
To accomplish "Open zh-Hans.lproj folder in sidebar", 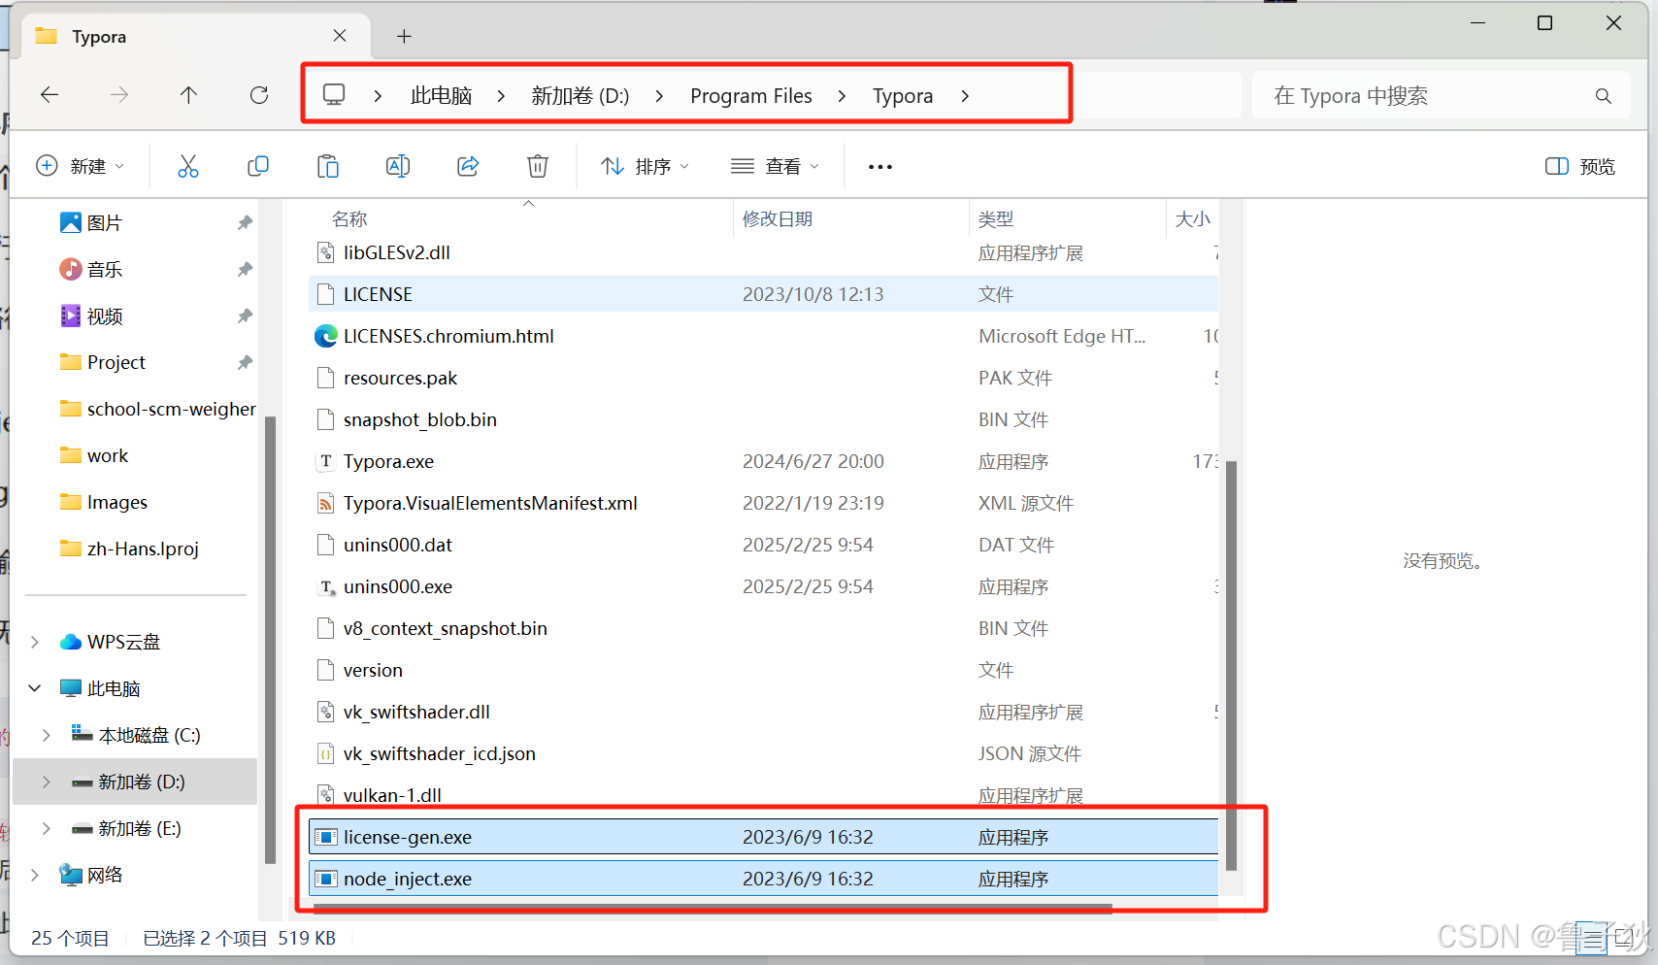I will click(x=130, y=549).
